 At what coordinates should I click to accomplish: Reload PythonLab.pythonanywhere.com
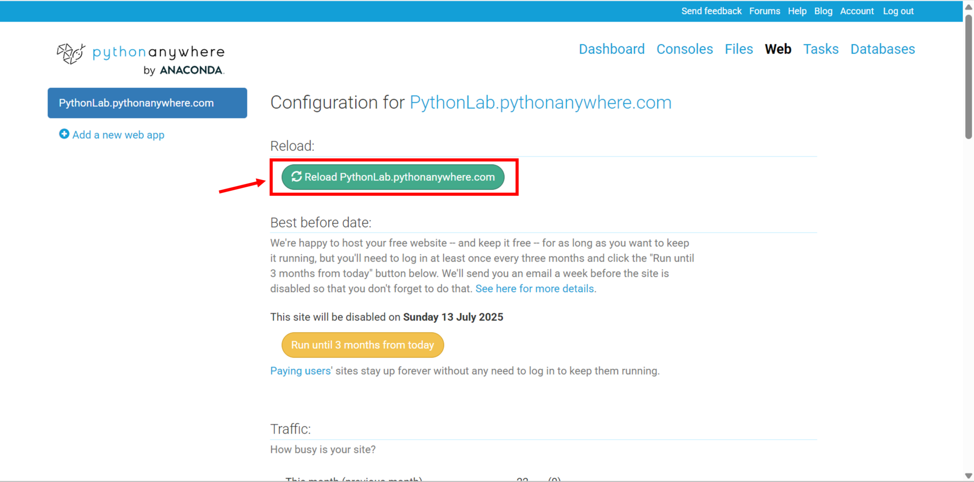pos(392,177)
